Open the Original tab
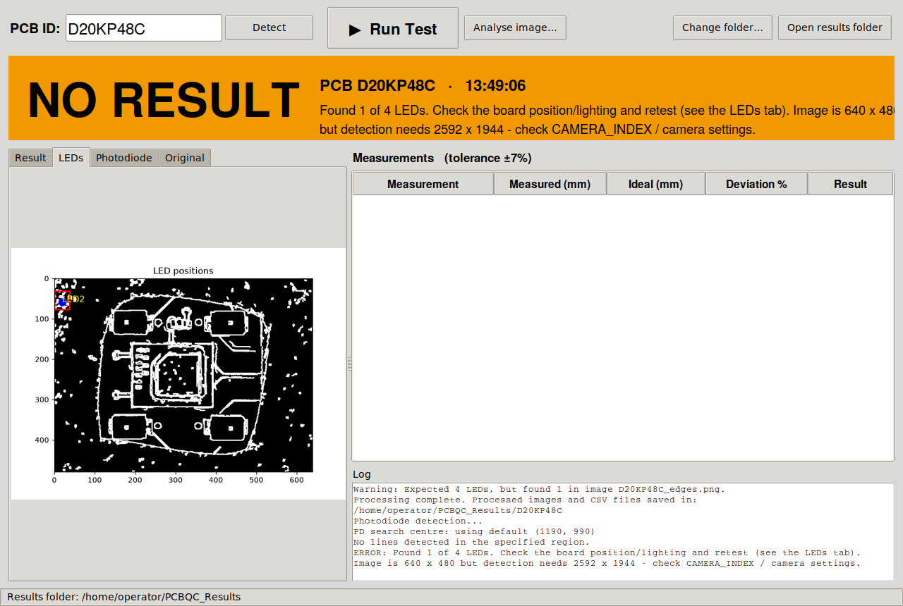 185,158
